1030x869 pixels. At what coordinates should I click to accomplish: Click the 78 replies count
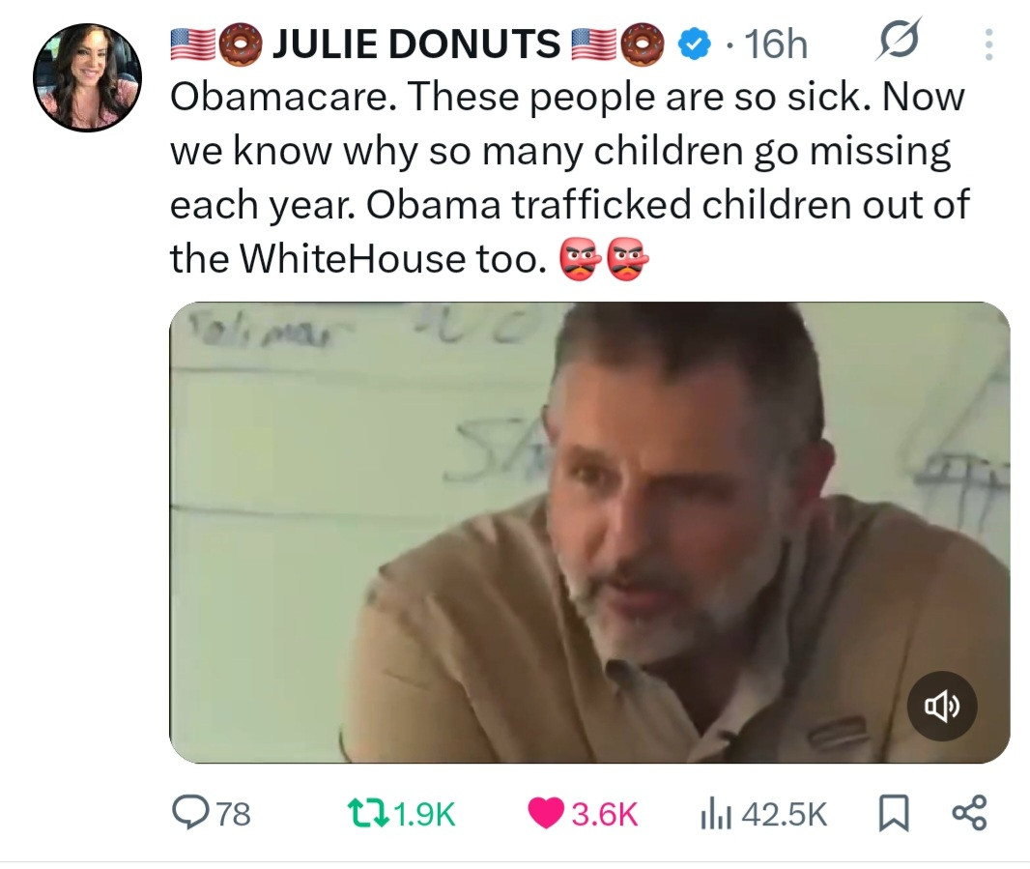pyautogui.click(x=232, y=814)
